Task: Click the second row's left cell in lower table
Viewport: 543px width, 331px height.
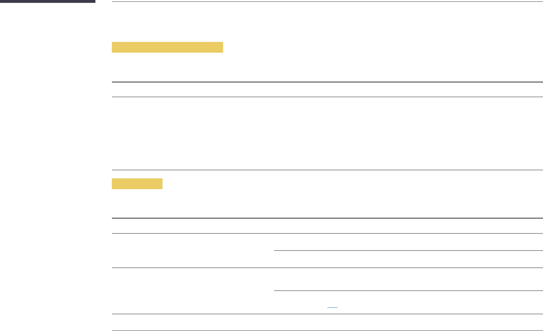Action: 193,291
